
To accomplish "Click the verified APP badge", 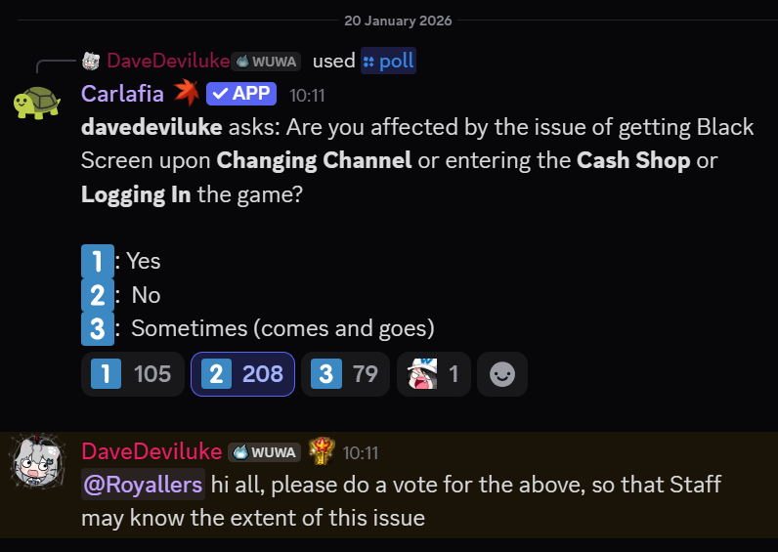I will pos(241,94).
